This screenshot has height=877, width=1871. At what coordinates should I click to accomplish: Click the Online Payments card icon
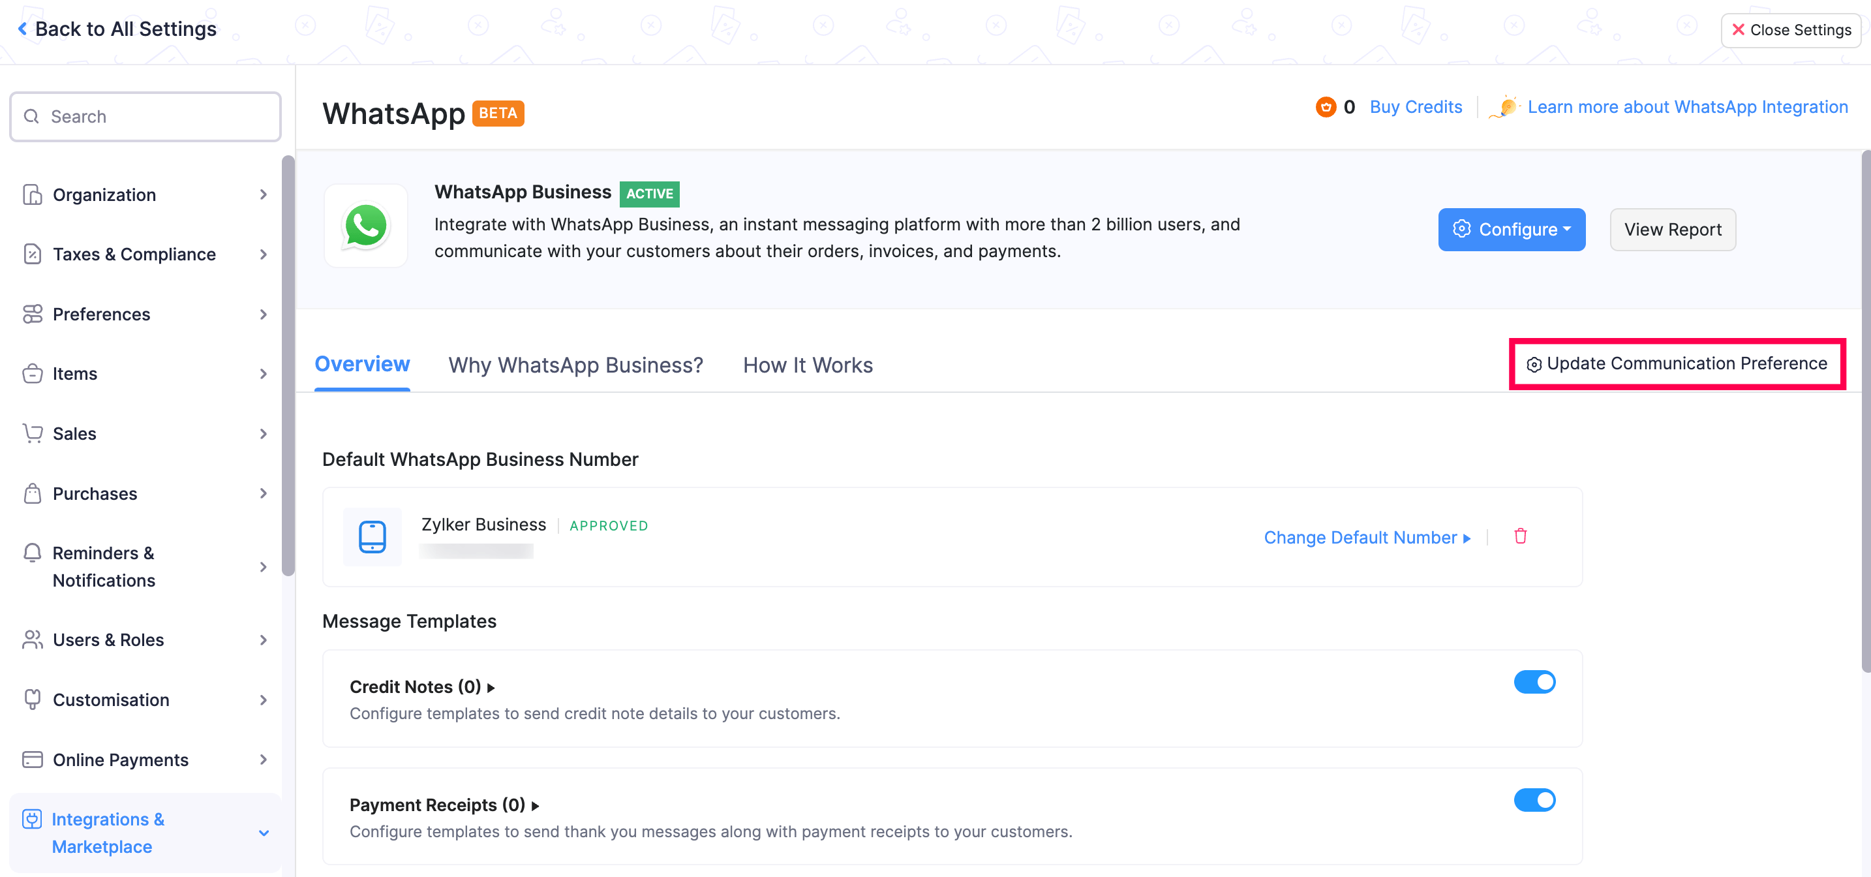point(32,760)
